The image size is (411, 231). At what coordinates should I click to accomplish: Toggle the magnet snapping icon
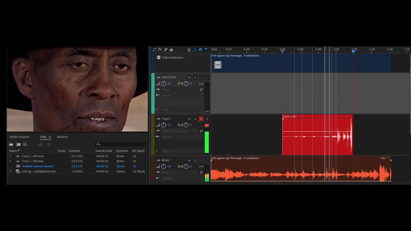[200, 49]
